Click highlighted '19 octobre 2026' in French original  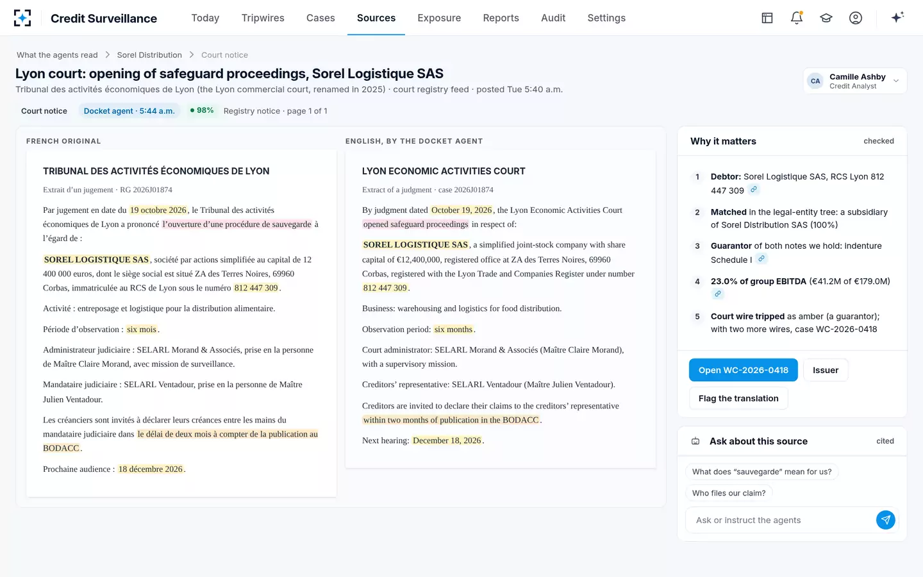158,210
